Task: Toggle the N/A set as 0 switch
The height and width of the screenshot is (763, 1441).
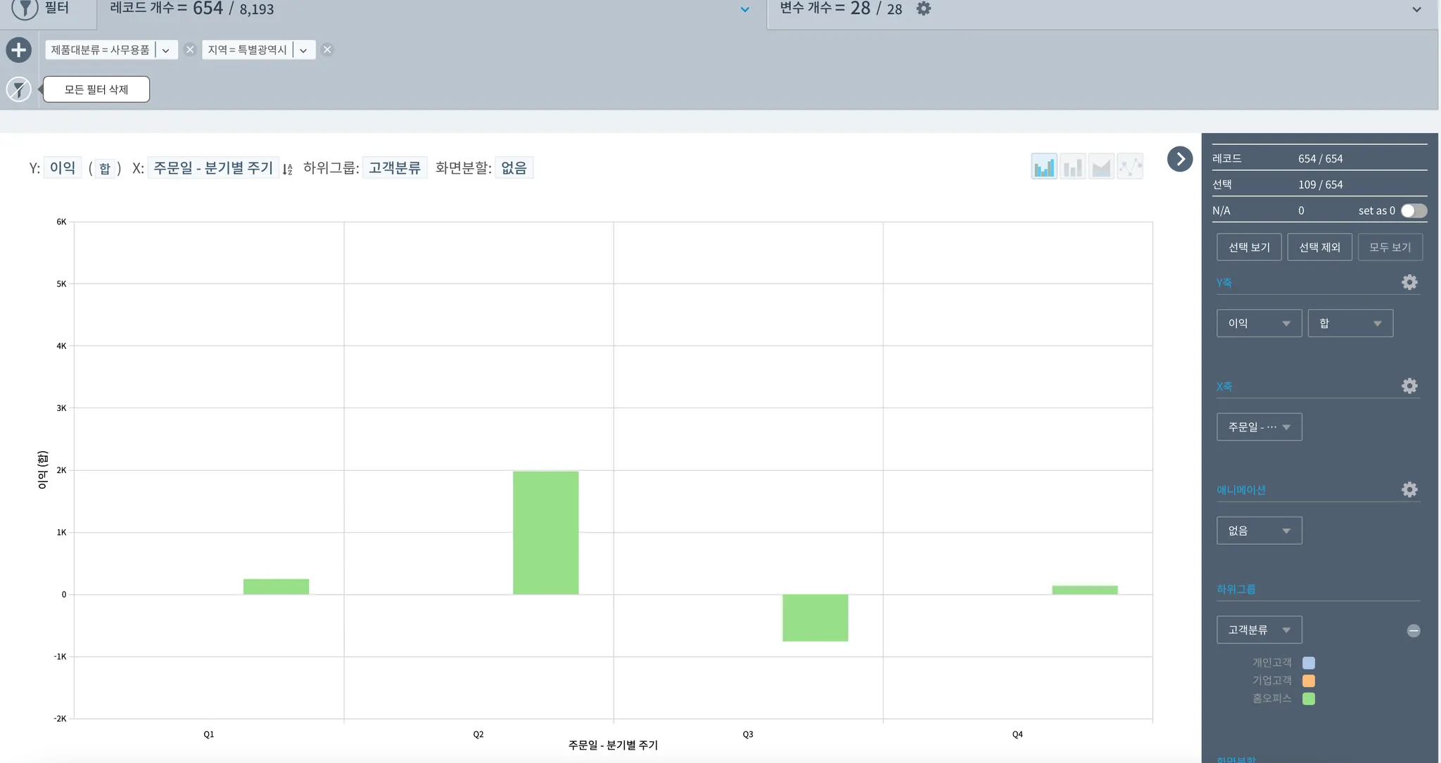Action: coord(1413,210)
